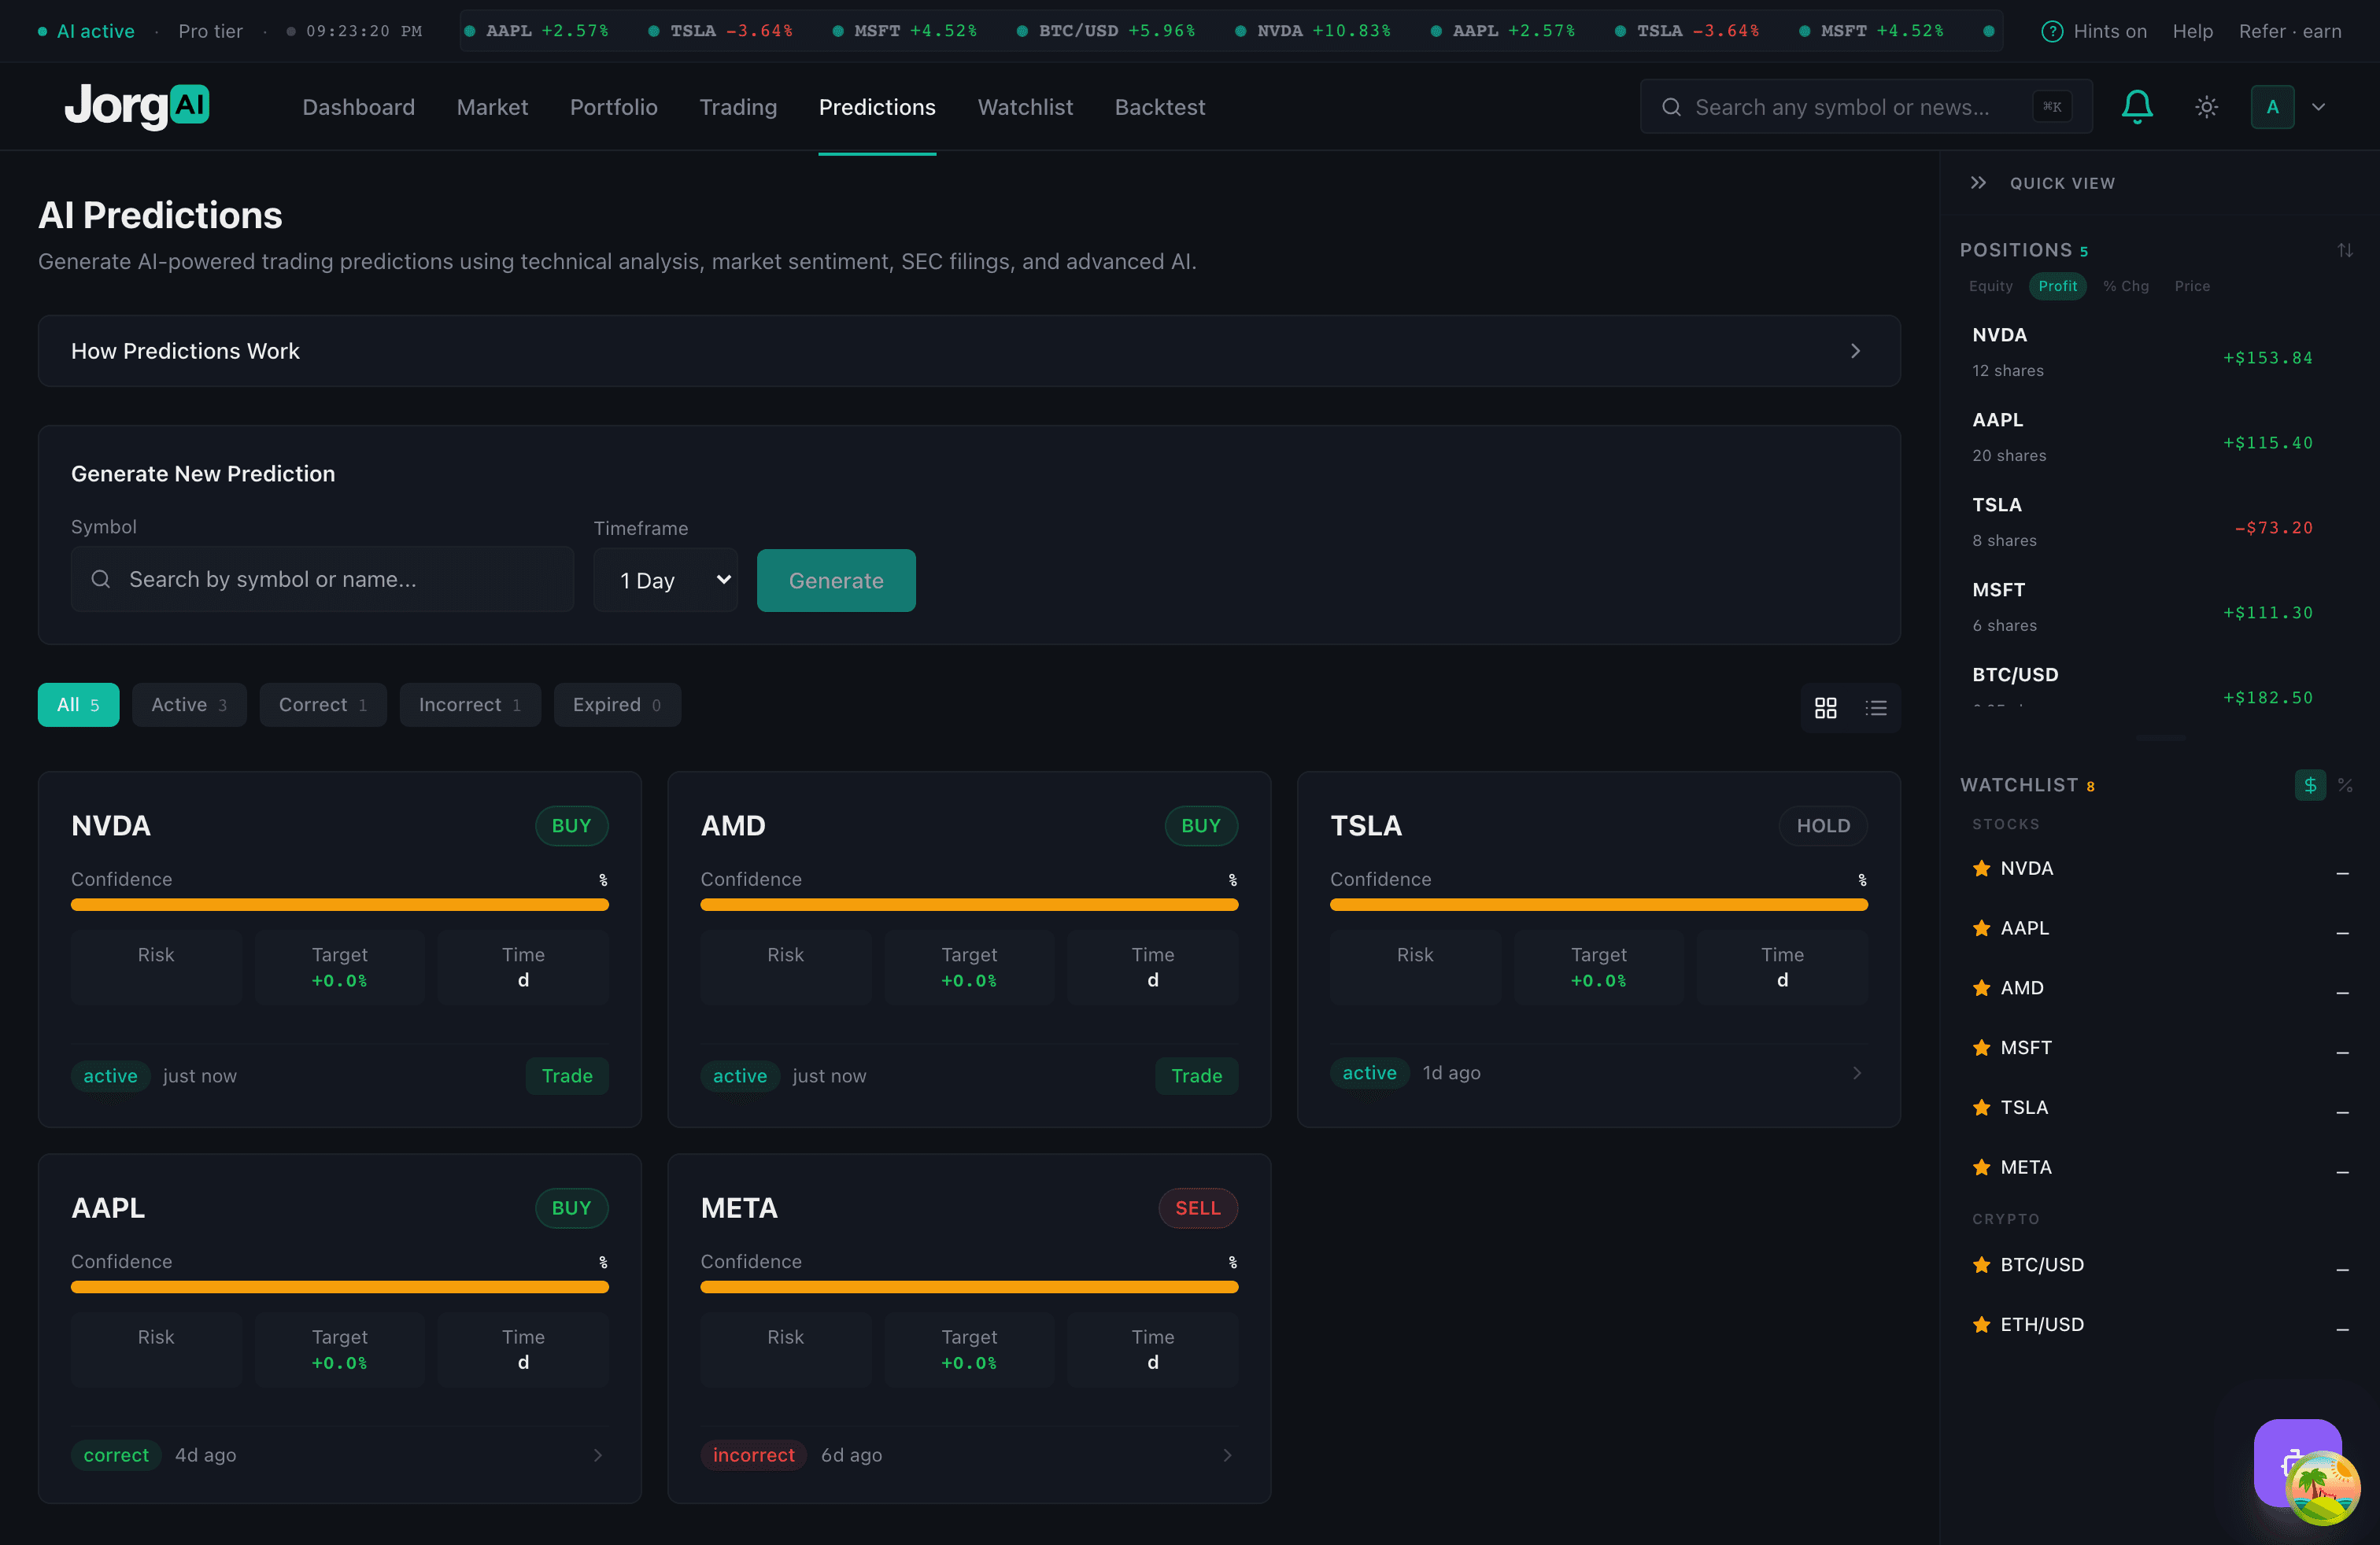Expand the How Predictions Work section

pyautogui.click(x=969, y=351)
